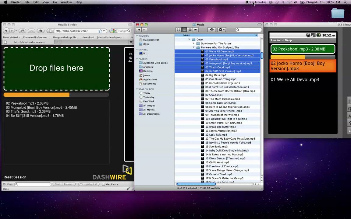Collapse the SEARCH FOR section
Screen dimensions: 351x219
point(137,89)
